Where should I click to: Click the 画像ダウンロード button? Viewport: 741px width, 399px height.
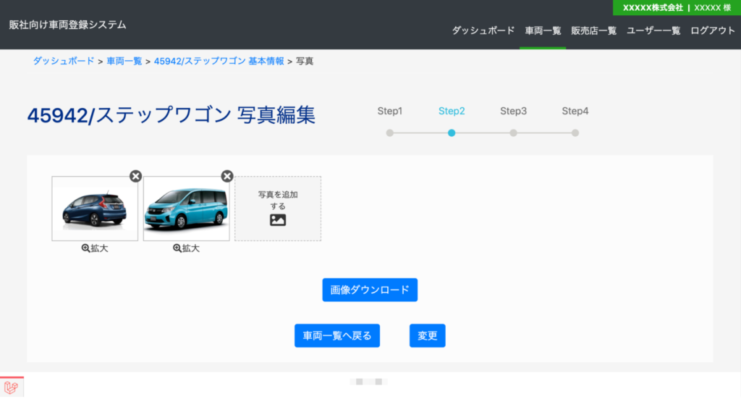(x=370, y=290)
